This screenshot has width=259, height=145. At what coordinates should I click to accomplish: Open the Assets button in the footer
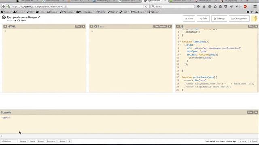32,141
